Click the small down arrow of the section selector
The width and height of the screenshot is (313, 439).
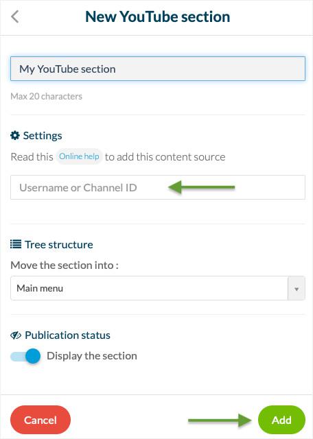297,288
